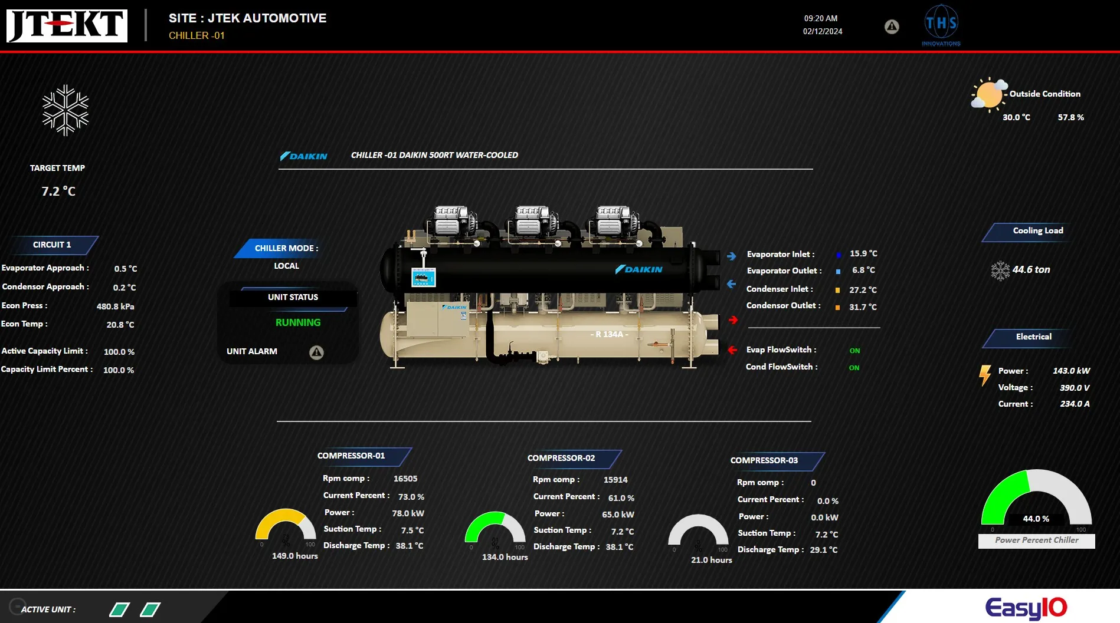The image size is (1120, 623).
Task: Select the CHILLER MODE label
Action: [x=286, y=249]
